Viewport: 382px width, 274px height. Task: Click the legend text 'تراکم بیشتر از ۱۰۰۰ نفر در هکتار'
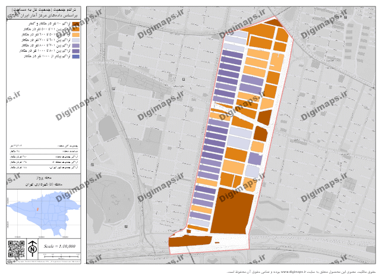pos(48,56)
